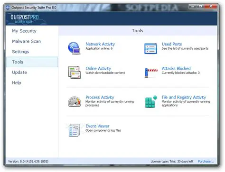
Task: Click 'Open components log files' description
Action: [103, 130]
